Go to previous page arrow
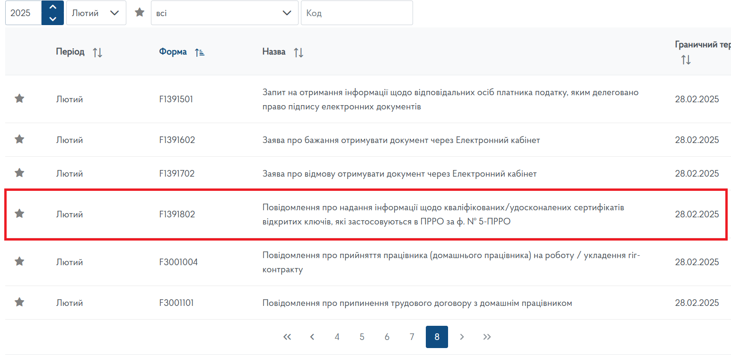Screen dimensions: 731x358 312,337
